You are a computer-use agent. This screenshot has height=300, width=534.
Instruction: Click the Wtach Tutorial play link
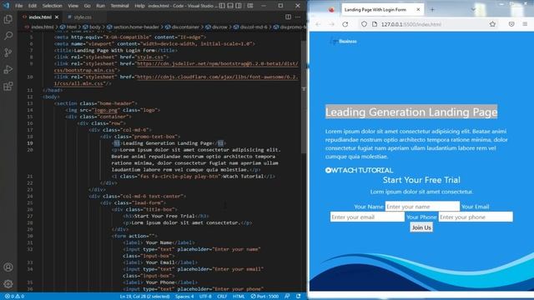(359, 170)
